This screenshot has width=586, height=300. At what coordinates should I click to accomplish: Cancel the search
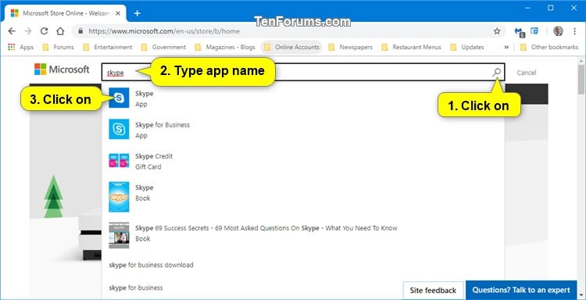click(526, 73)
